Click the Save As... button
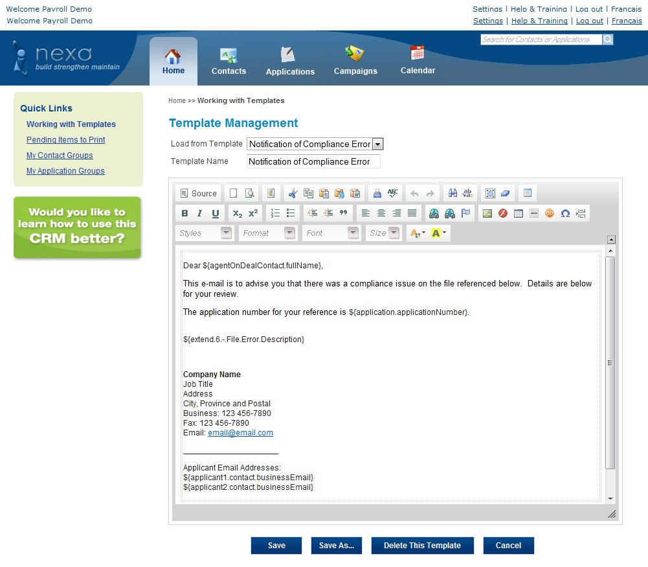This screenshot has width=648, height=567. click(x=337, y=546)
